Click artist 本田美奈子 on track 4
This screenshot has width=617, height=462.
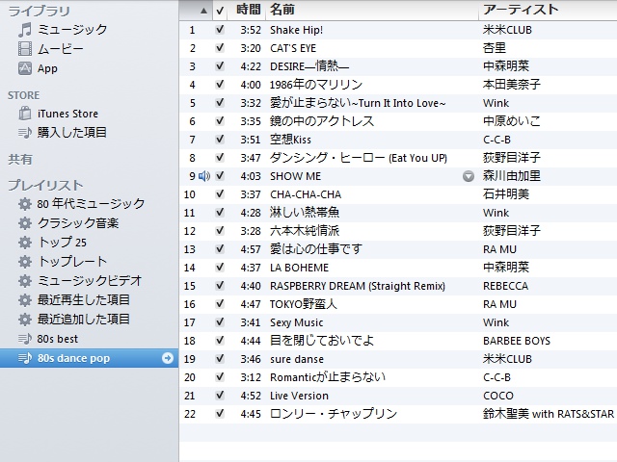(512, 85)
